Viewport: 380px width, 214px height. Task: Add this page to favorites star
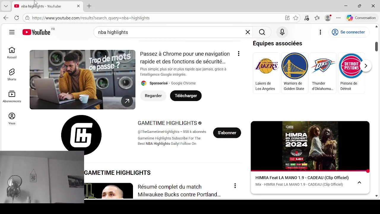point(296,18)
